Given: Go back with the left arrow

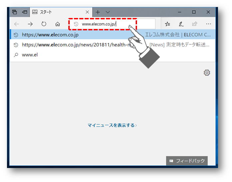Looking at the screenshot, I should click(17, 24).
